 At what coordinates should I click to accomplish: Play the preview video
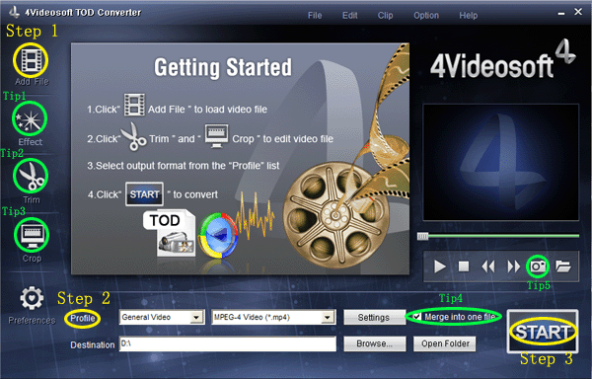(439, 266)
